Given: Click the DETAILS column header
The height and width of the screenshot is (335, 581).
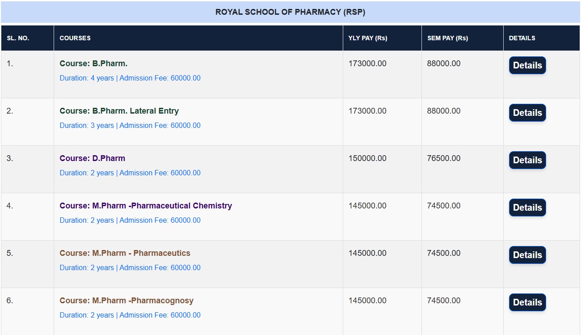Looking at the screenshot, I should click(x=522, y=38).
